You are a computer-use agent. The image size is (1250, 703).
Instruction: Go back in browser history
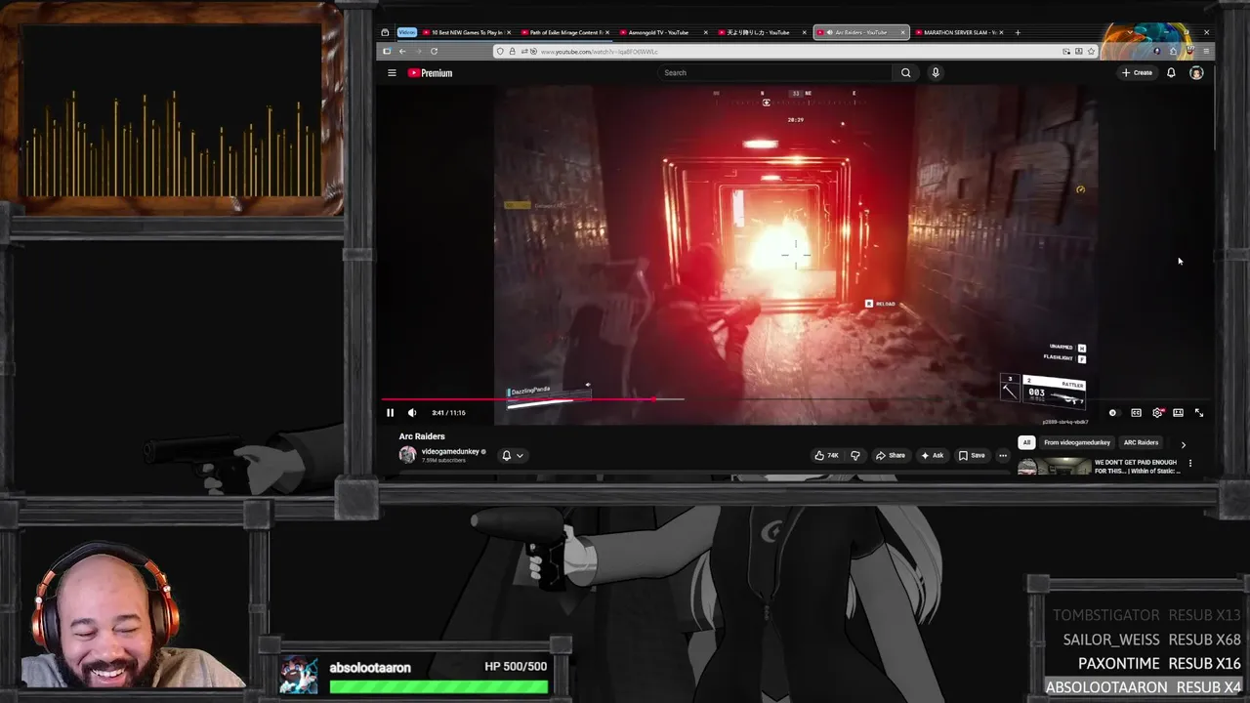click(402, 51)
